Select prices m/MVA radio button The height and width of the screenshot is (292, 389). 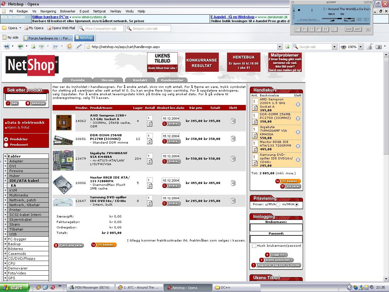tap(297, 204)
